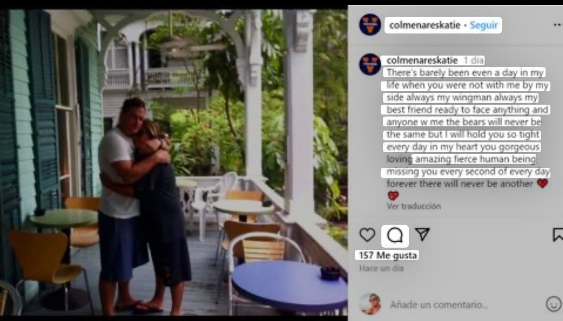Click the 1 día caption timestamp
The image size is (563, 321).
click(473, 60)
